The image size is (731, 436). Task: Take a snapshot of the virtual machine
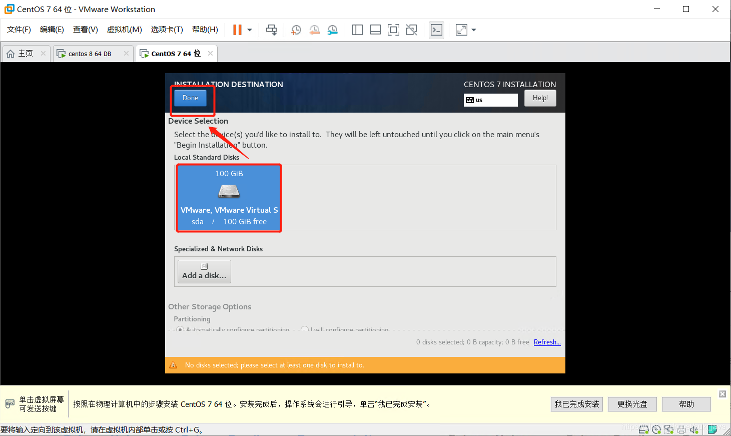[x=296, y=30]
